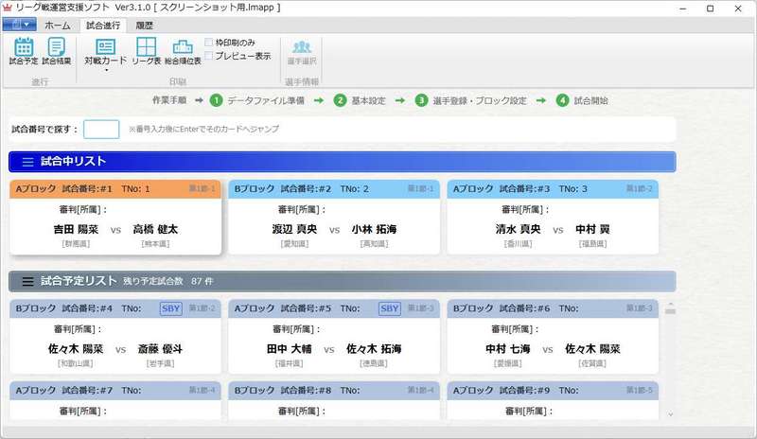Click player name 小林 拓海
The image size is (757, 439).
pos(374,229)
